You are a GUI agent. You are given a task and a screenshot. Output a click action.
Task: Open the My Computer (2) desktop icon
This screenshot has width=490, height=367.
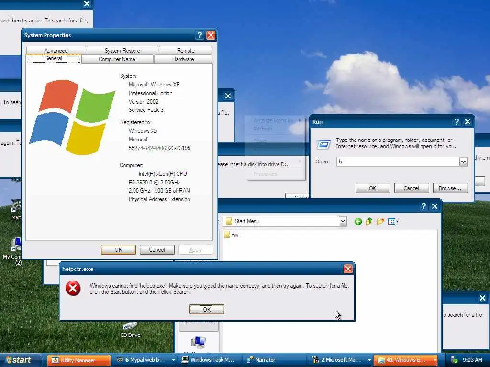click(x=12, y=251)
